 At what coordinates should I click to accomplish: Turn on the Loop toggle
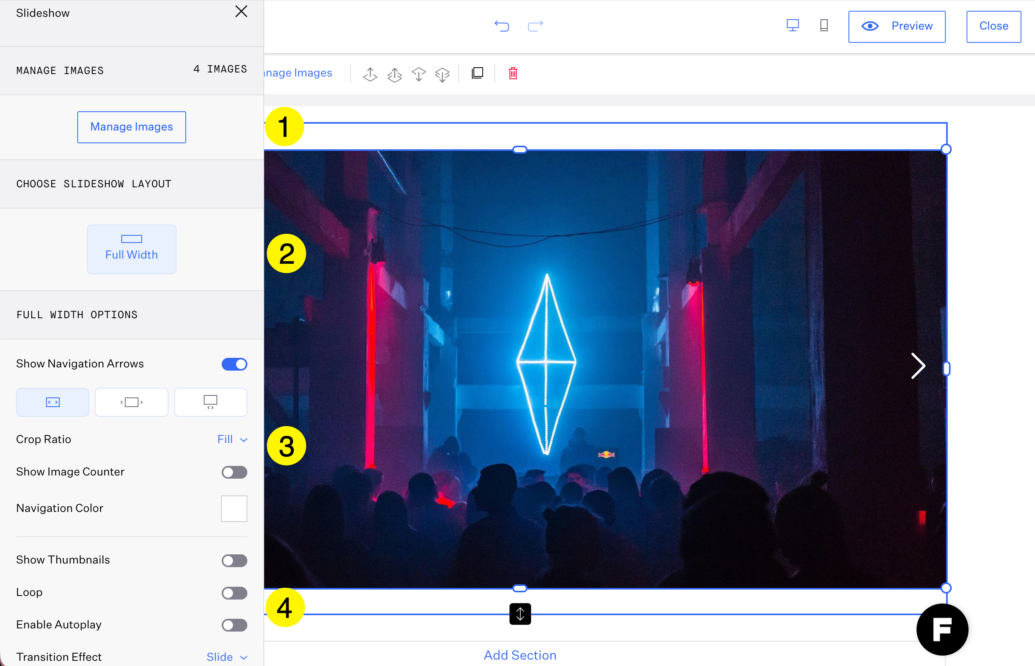coord(234,592)
